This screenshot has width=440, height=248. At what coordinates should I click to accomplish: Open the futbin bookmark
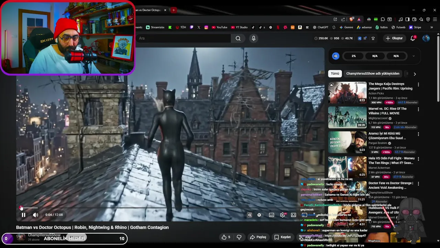381,27
